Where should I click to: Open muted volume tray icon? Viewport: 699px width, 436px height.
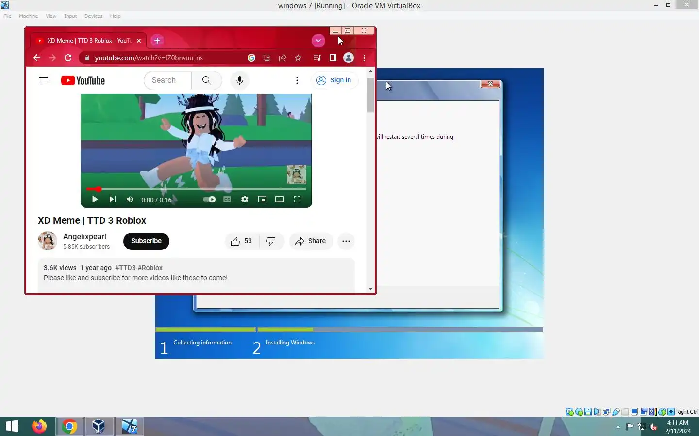coord(653,427)
